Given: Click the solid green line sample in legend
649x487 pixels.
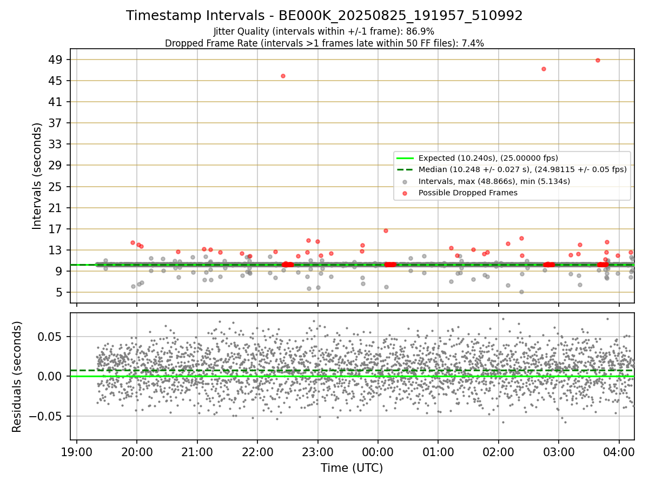Looking at the screenshot, I should tap(405, 158).
